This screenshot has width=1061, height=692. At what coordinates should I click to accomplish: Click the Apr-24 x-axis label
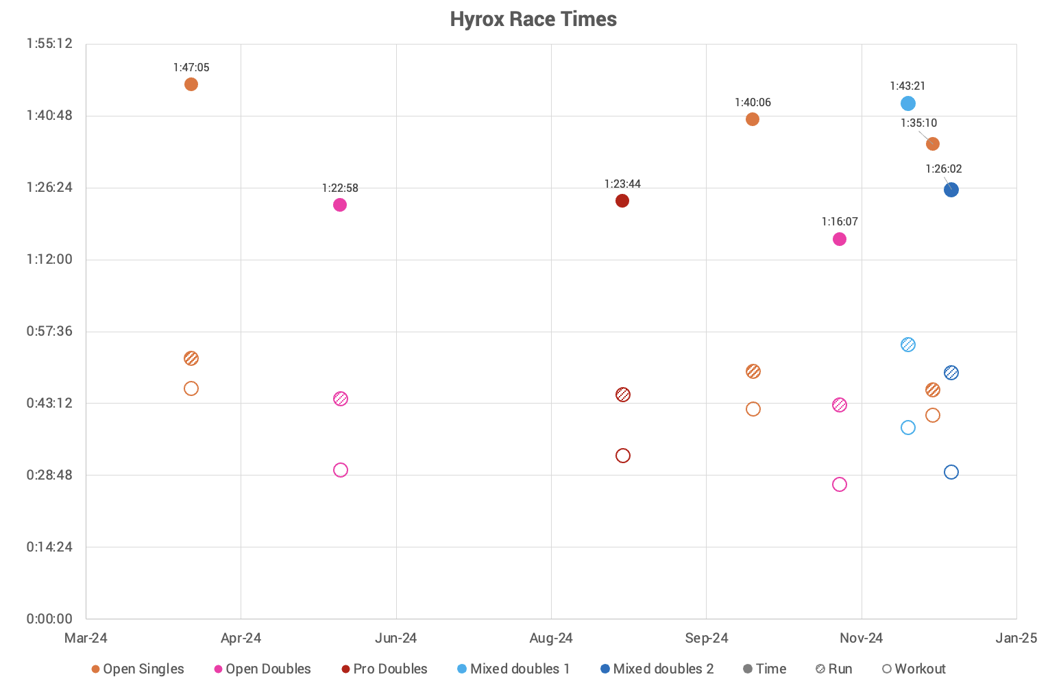pyautogui.click(x=241, y=638)
